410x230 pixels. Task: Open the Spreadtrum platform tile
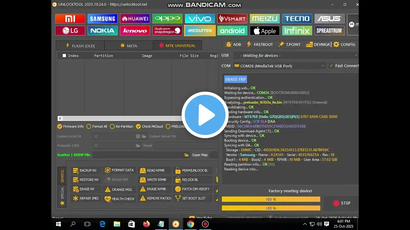click(330, 31)
